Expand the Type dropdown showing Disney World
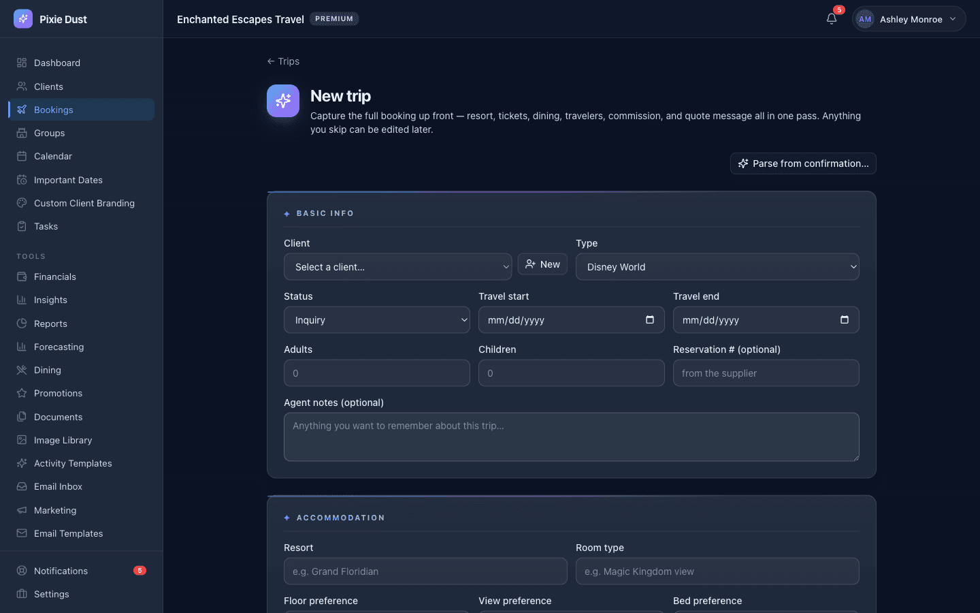Viewport: 980px width, 613px height. tap(717, 267)
